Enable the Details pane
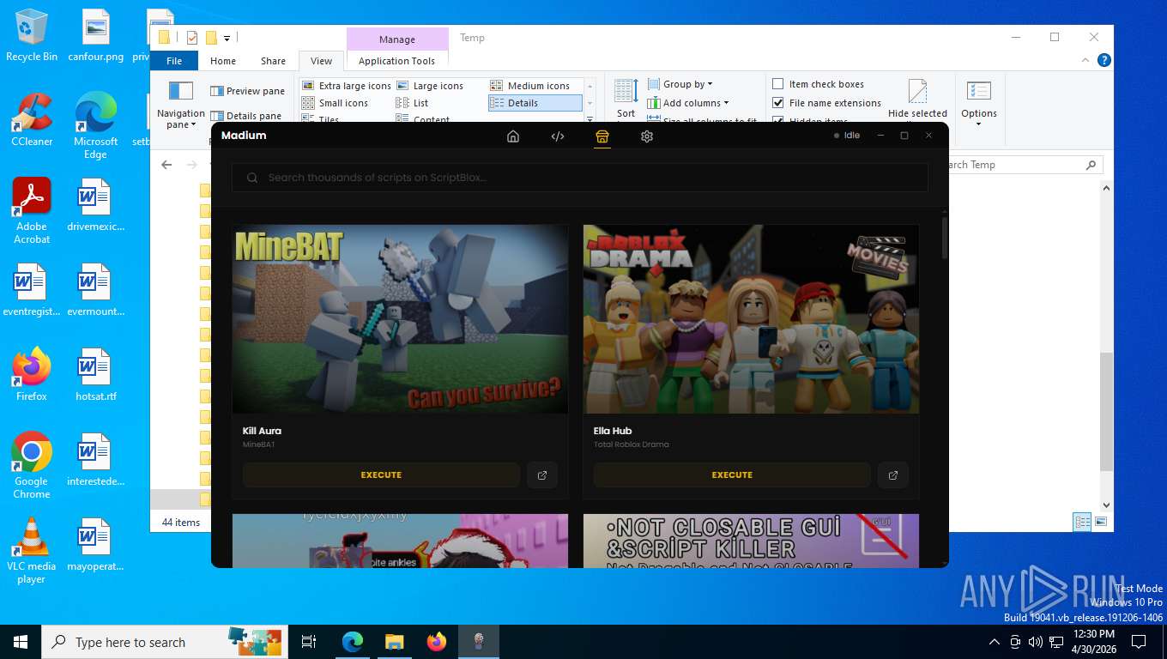Image resolution: width=1167 pixels, height=659 pixels. pos(245,116)
